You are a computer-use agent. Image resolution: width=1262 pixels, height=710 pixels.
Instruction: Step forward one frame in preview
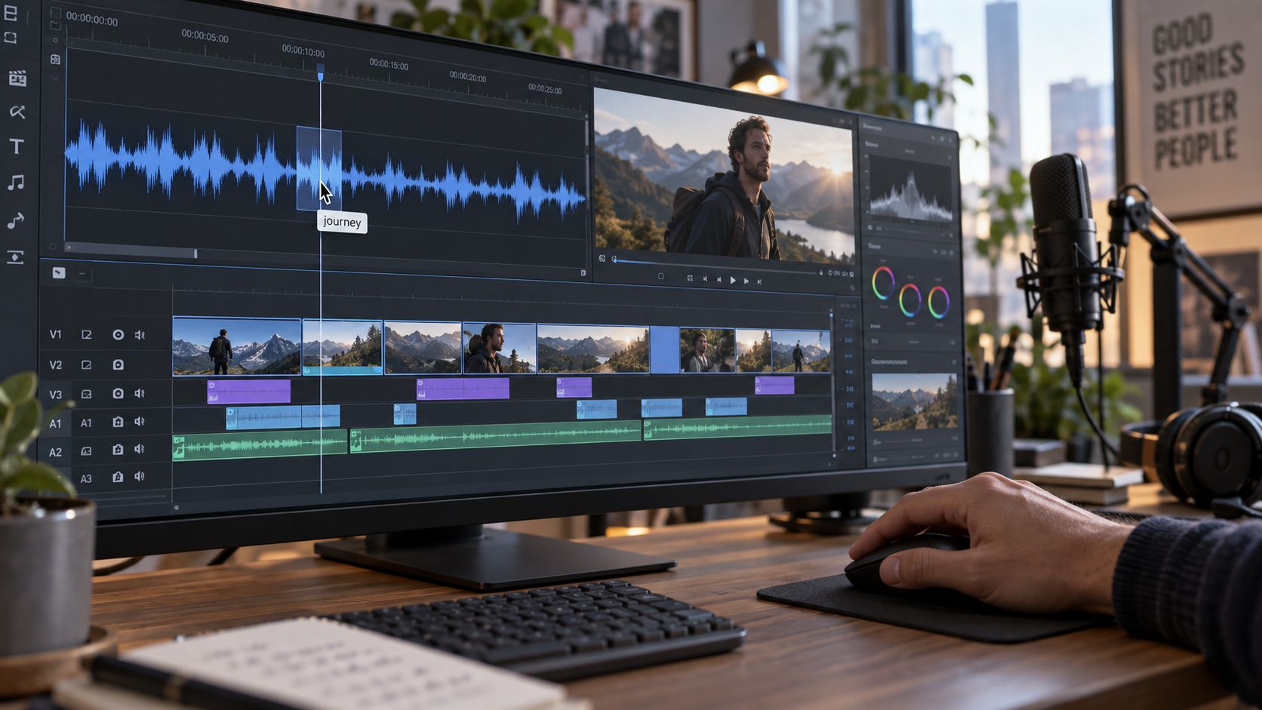[746, 281]
